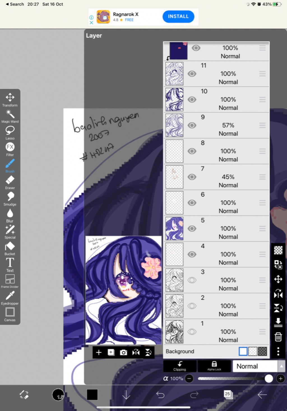Expand blend mode list with arrow button
This screenshot has height=411, width=287.
[281, 366]
